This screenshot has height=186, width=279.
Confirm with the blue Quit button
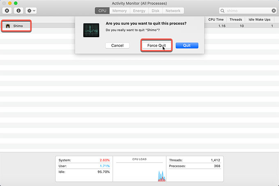(187, 46)
